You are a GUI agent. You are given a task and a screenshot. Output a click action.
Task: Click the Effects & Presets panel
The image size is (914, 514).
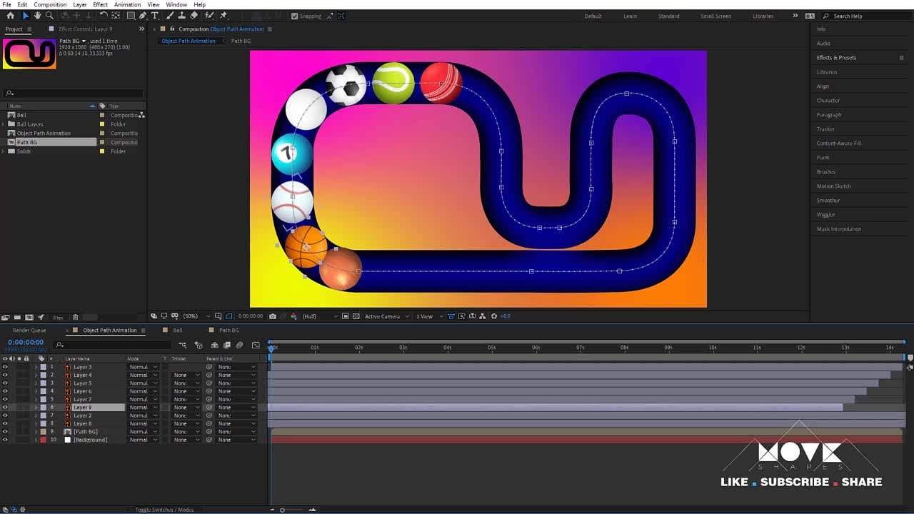(836, 57)
